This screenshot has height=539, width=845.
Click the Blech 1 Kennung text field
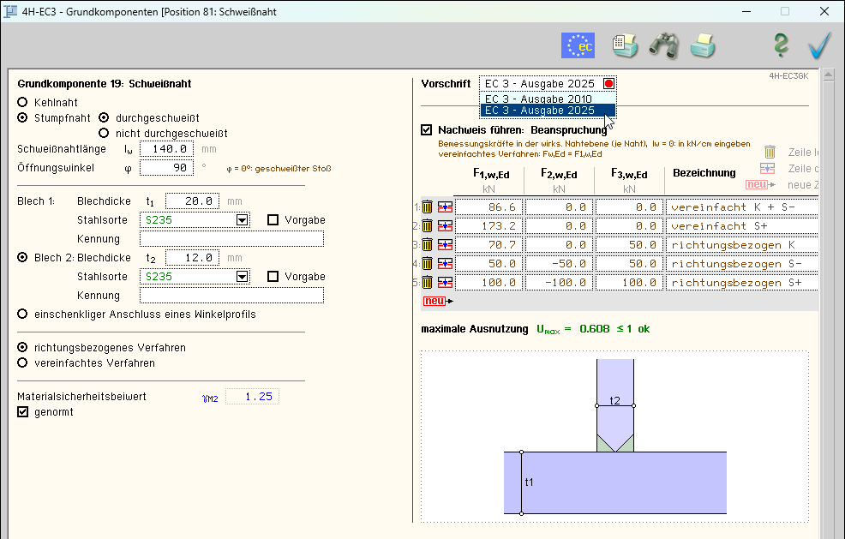233,239
